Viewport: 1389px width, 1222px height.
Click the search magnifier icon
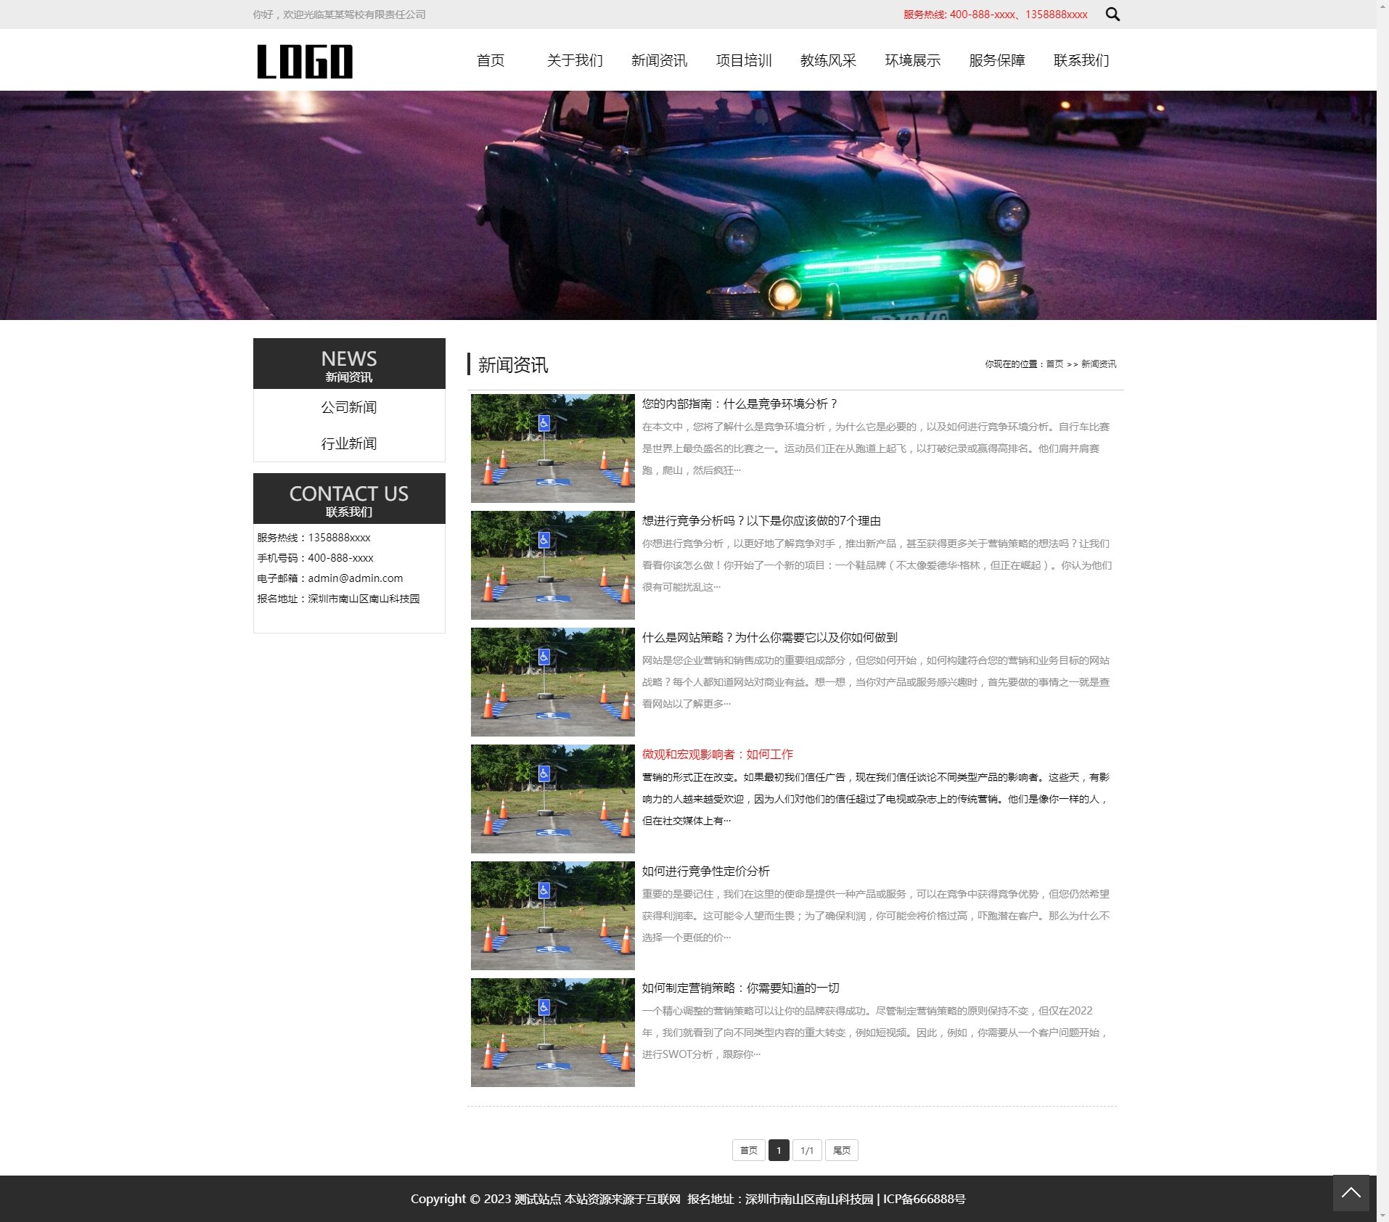[x=1112, y=15]
